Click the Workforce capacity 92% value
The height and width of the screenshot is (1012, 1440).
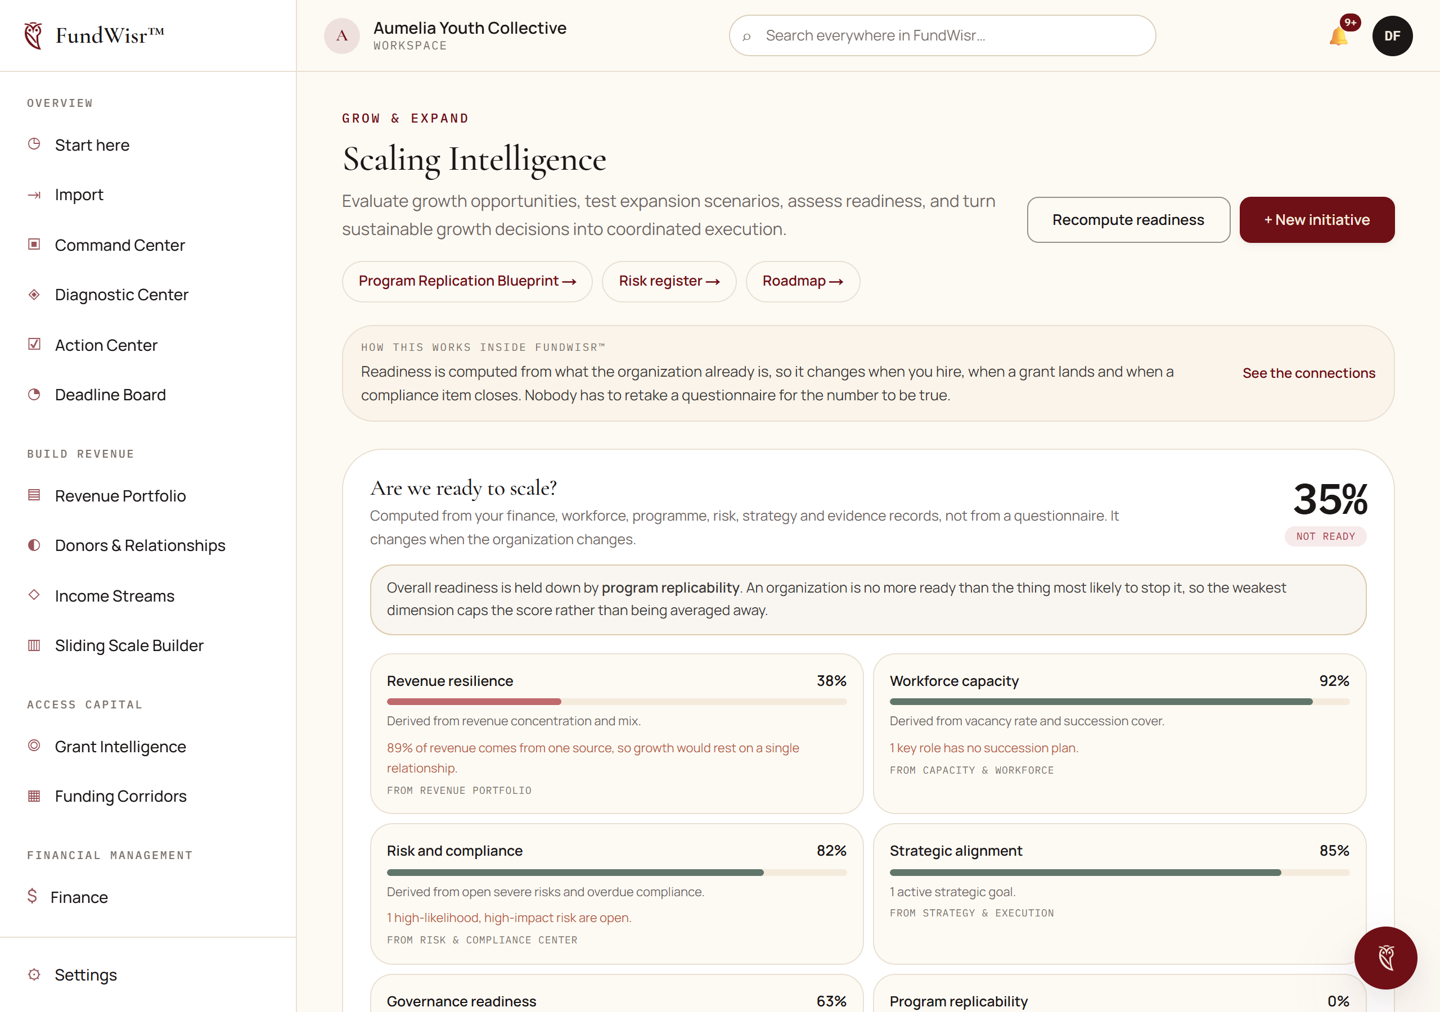1334,681
